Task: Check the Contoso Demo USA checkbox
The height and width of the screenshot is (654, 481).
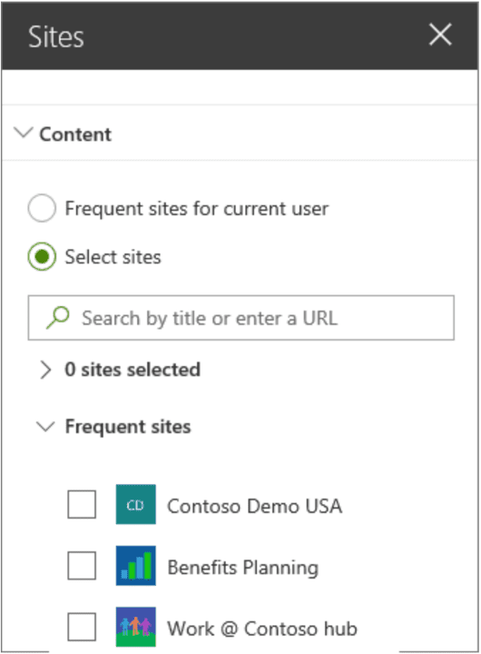Action: 82,504
